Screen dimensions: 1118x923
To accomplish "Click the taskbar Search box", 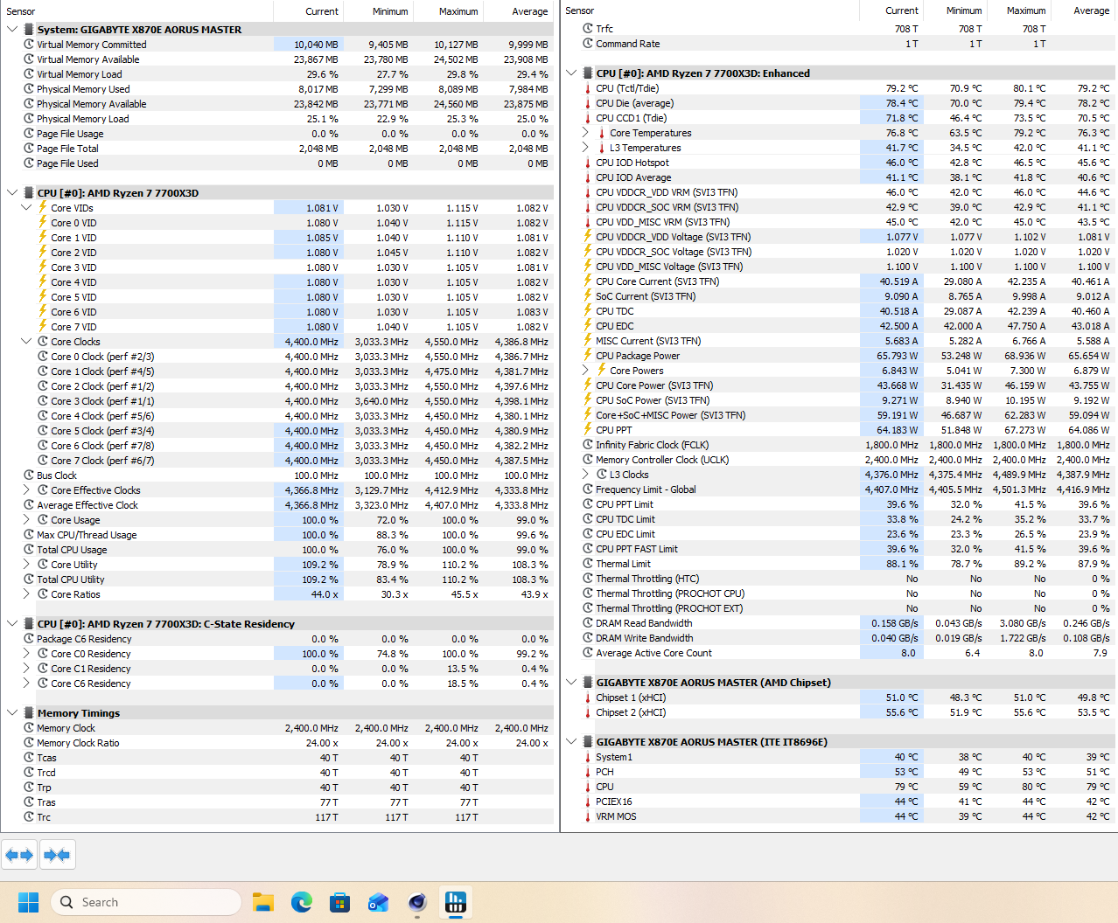I will pos(146,902).
